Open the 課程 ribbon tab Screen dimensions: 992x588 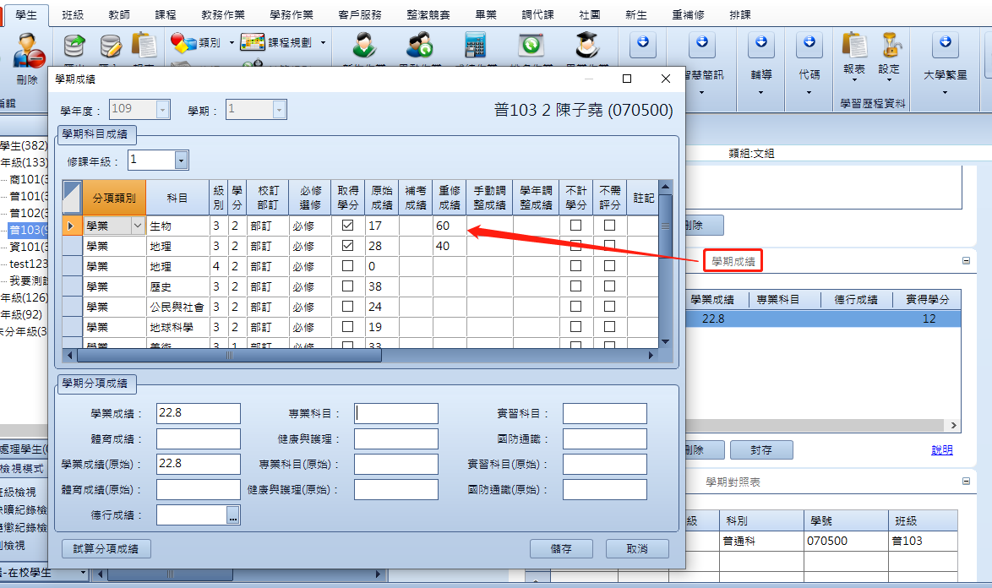click(x=166, y=14)
